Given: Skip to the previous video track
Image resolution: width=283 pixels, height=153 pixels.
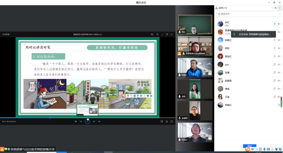Looking at the screenshot, I should pos(81,122).
